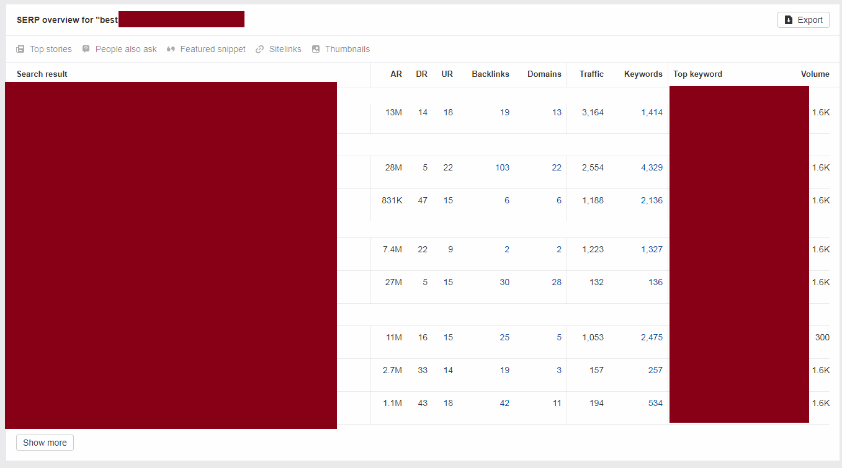
Task: Open the 22 domains link
Action: [557, 167]
